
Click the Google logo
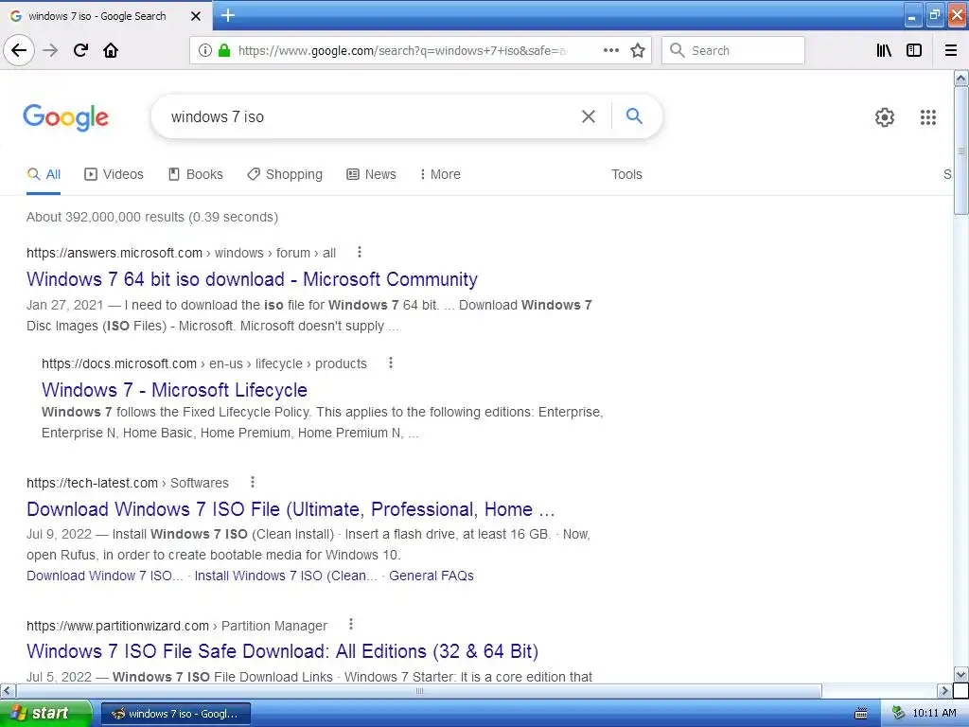pyautogui.click(x=65, y=116)
